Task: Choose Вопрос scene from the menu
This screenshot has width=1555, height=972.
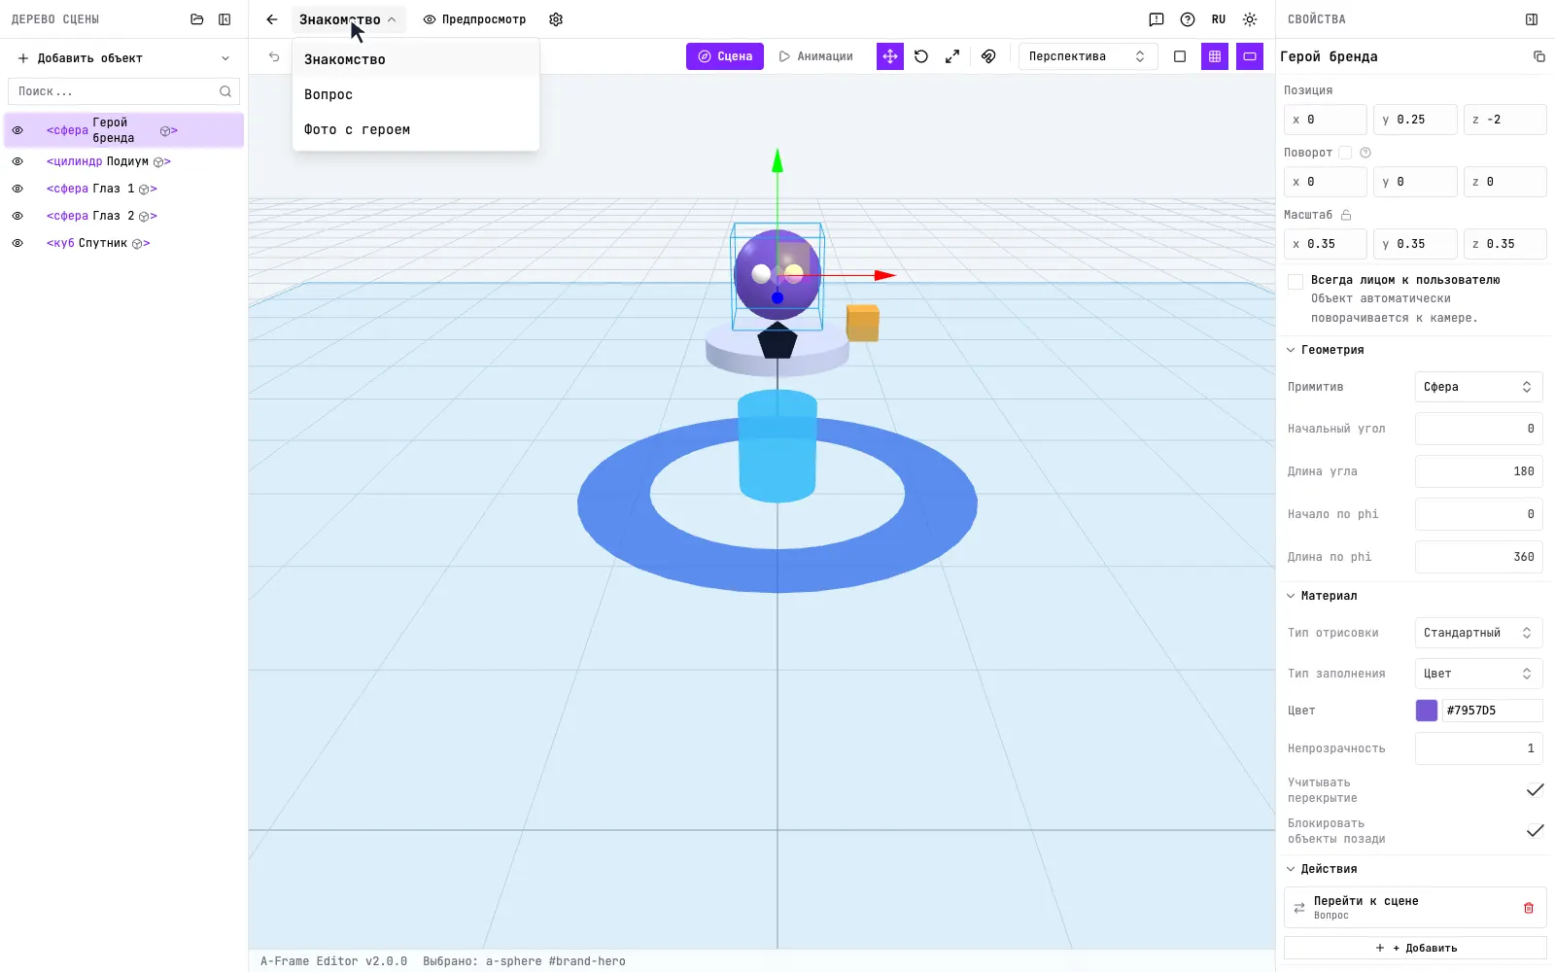Action: point(416,94)
